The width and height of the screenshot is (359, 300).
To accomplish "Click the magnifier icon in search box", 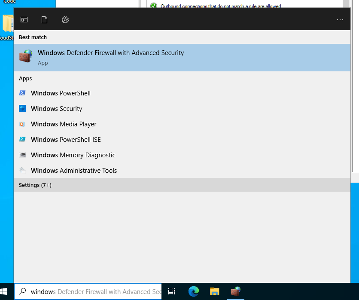I will click(x=22, y=291).
